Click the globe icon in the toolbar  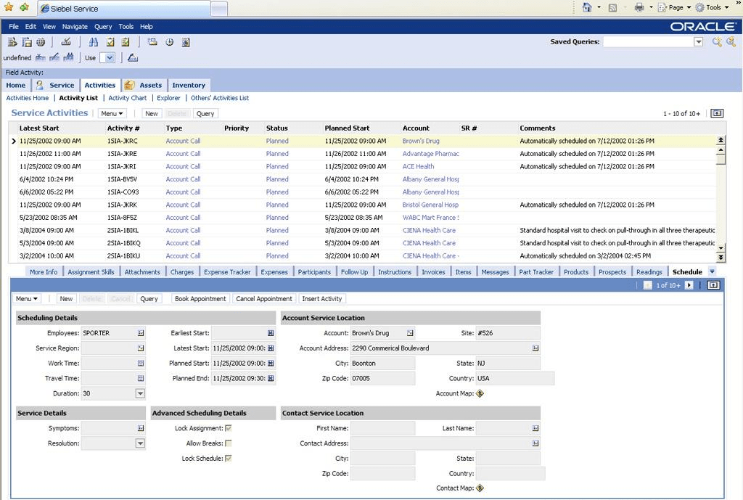coord(41,42)
